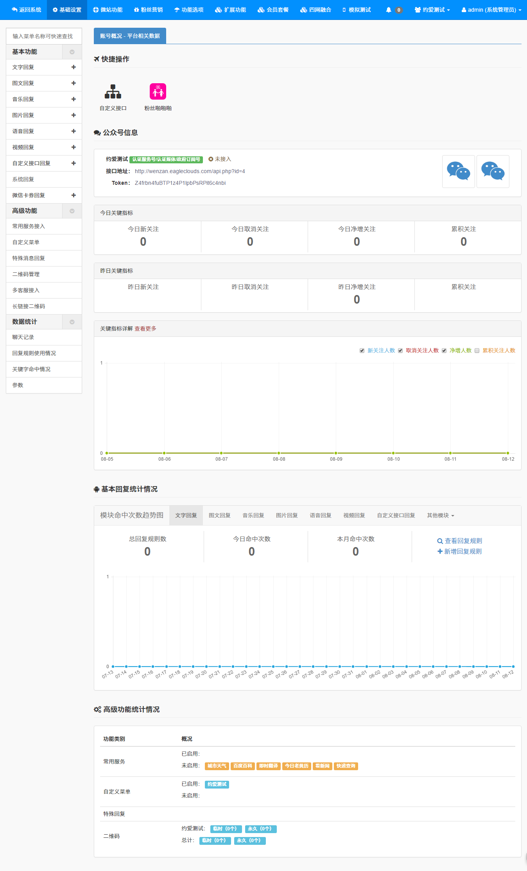Click the orange 城市天气 service tag
This screenshot has height=871, width=527.
[x=217, y=766]
